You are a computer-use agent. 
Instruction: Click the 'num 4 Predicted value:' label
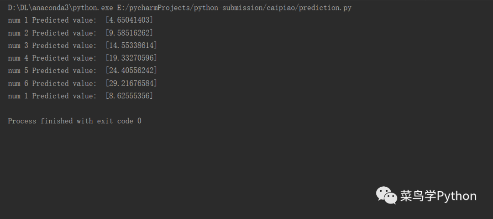pos(52,58)
